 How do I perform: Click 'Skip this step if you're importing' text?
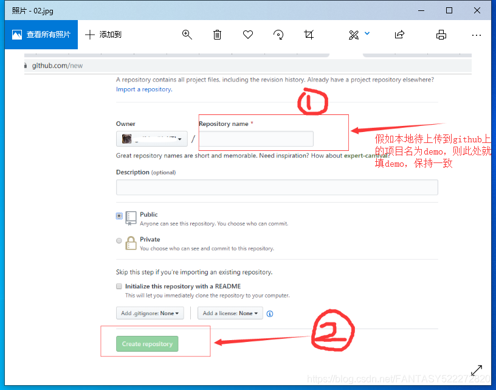[195, 272]
